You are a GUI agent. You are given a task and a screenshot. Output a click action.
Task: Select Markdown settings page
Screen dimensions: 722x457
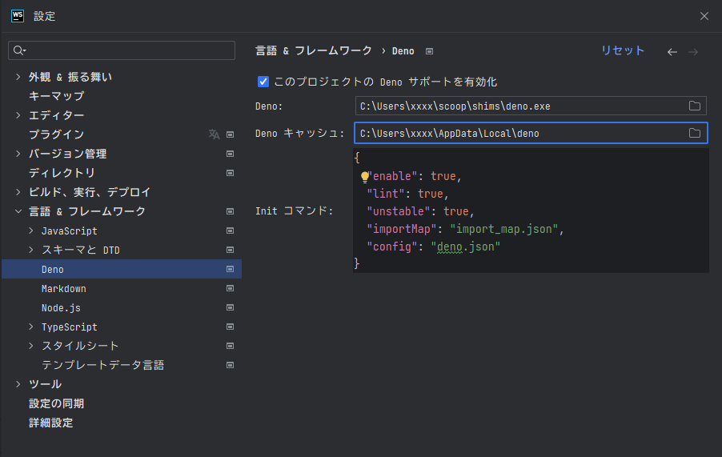(x=64, y=289)
